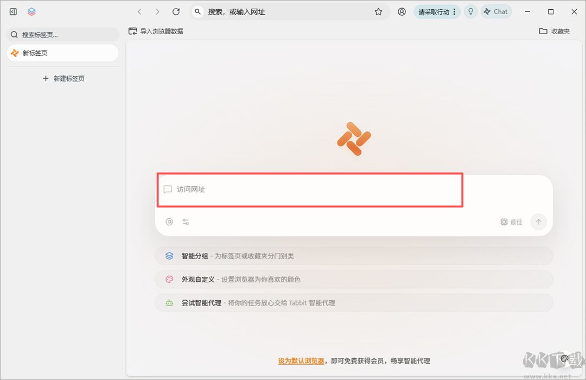Focus the 访问网址 input box
Viewport: 586px width, 380px height.
point(310,189)
